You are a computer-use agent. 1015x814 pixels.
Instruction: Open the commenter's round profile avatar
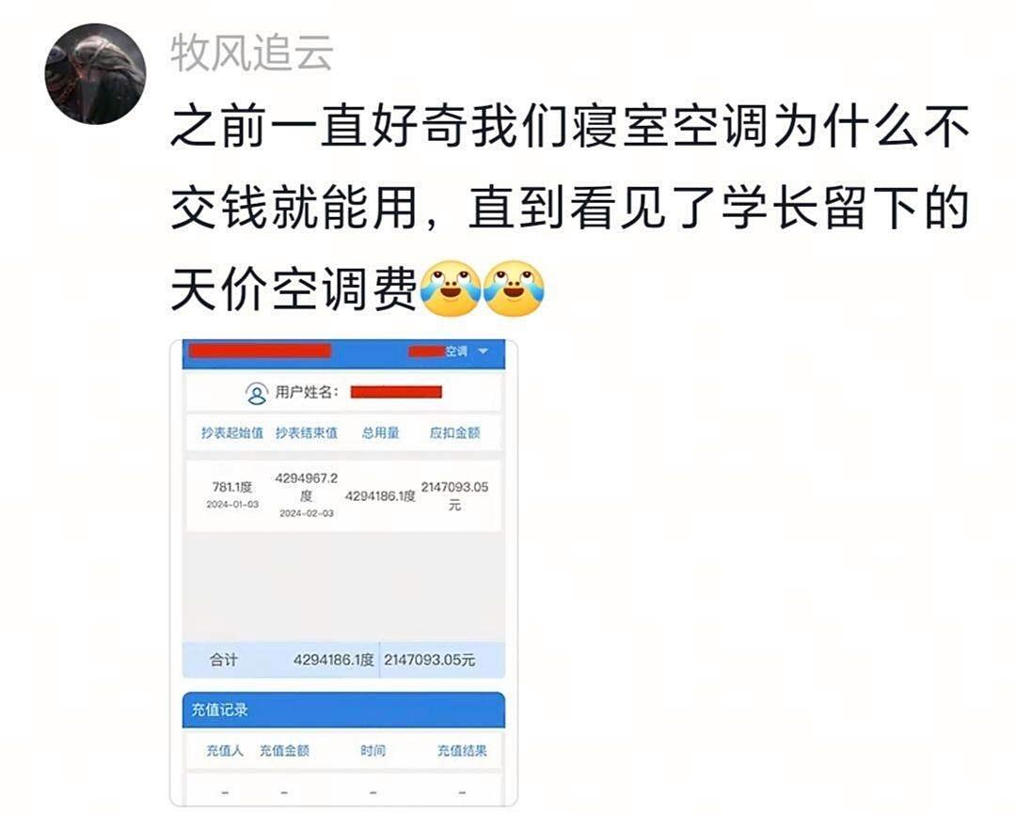point(95,73)
